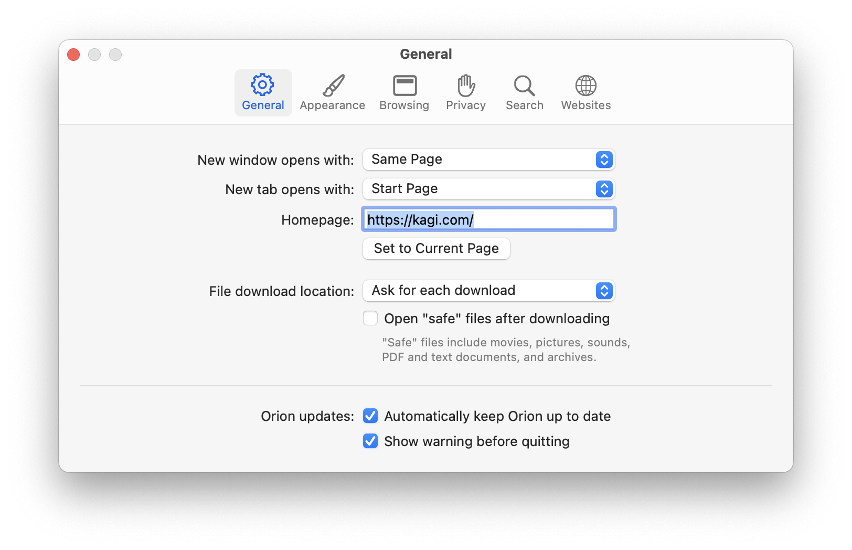Click the red close window button
Image resolution: width=852 pixels, height=550 pixels.
click(73, 55)
